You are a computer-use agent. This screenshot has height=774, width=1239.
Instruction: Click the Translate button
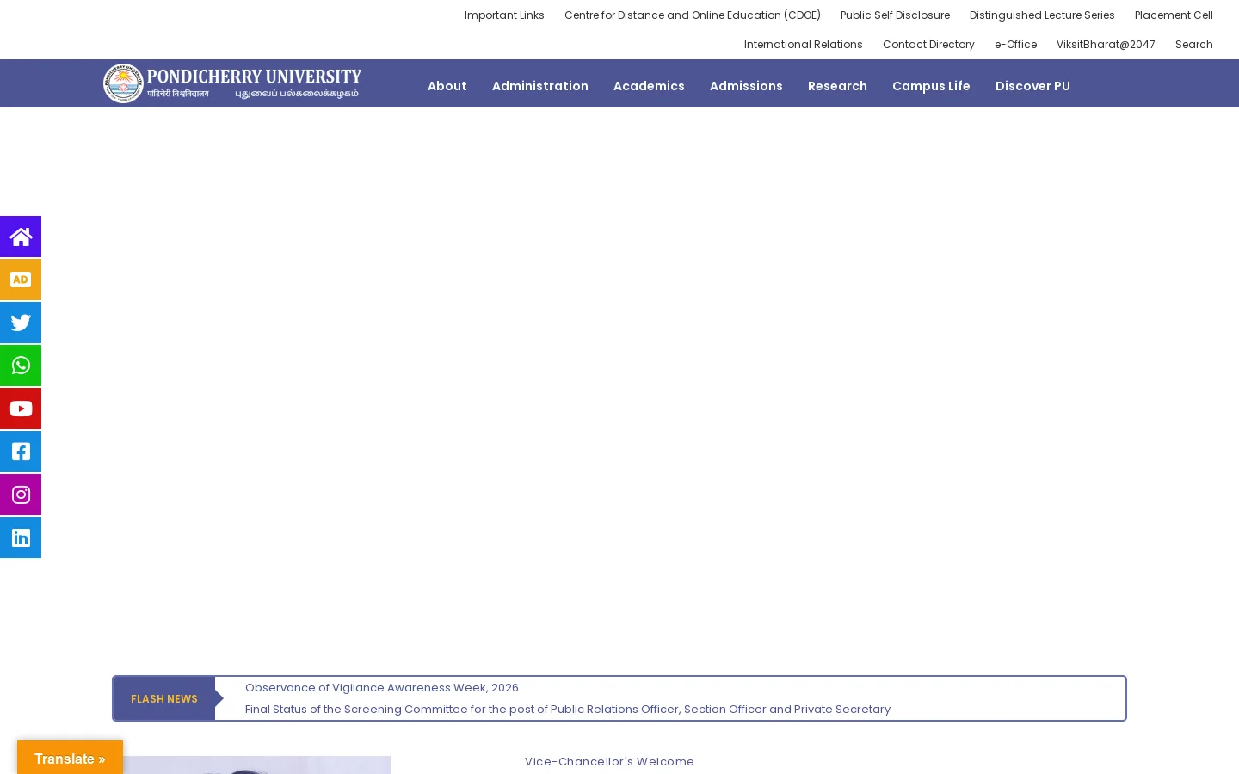pos(70,758)
